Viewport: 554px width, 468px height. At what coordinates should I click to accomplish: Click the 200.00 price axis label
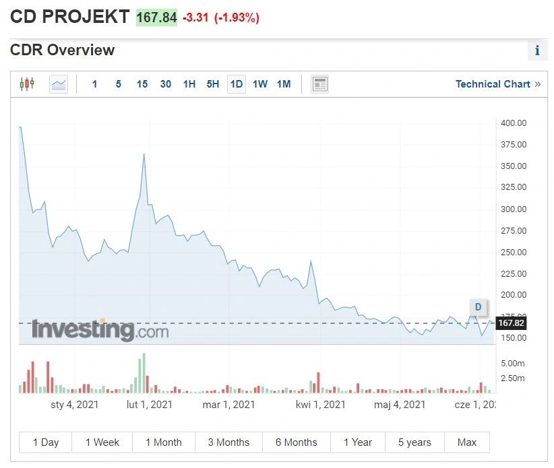tap(514, 295)
